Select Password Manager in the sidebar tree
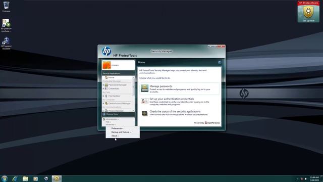Viewport: 323px width, 182px height. pyautogui.click(x=118, y=85)
